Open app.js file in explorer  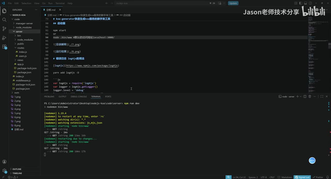pos(20,64)
